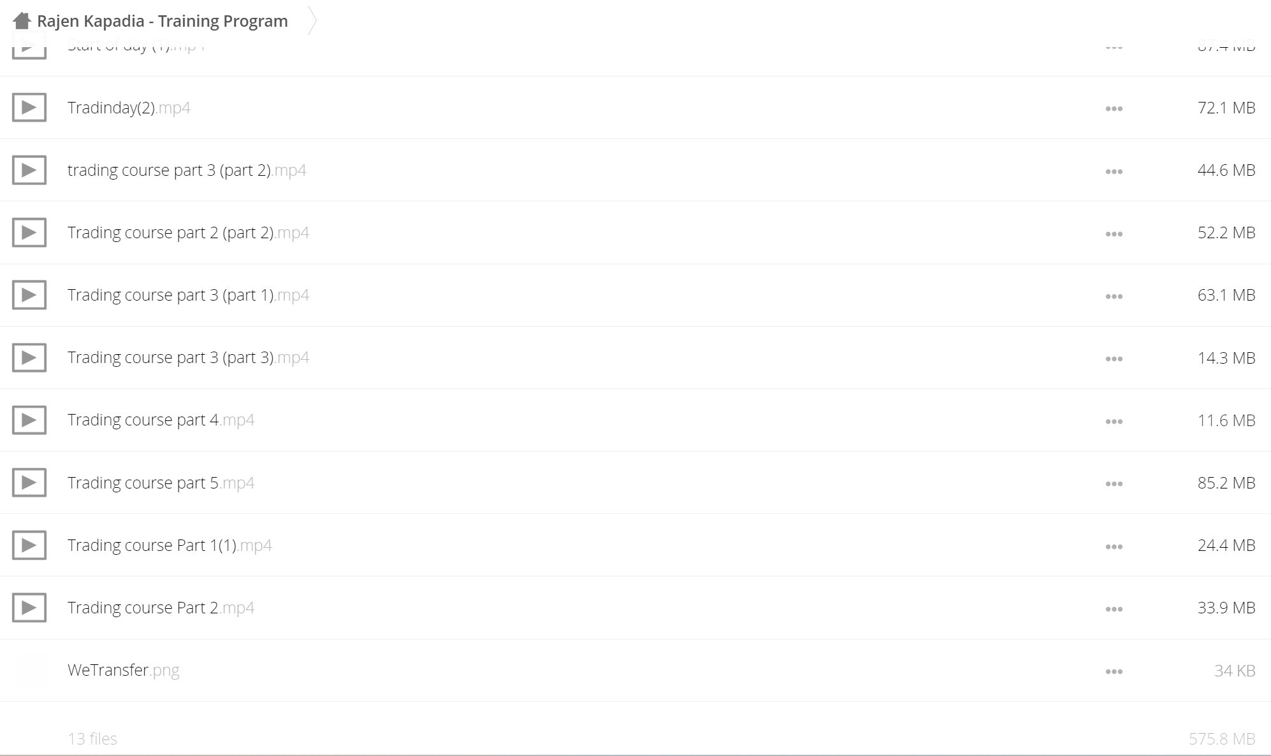The image size is (1271, 756).
Task: Open the WeTransfer.png file
Action: (124, 670)
